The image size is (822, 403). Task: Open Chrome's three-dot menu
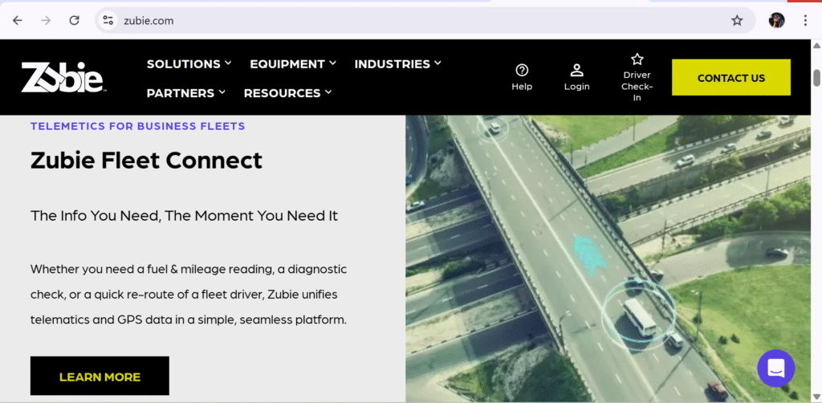click(806, 20)
